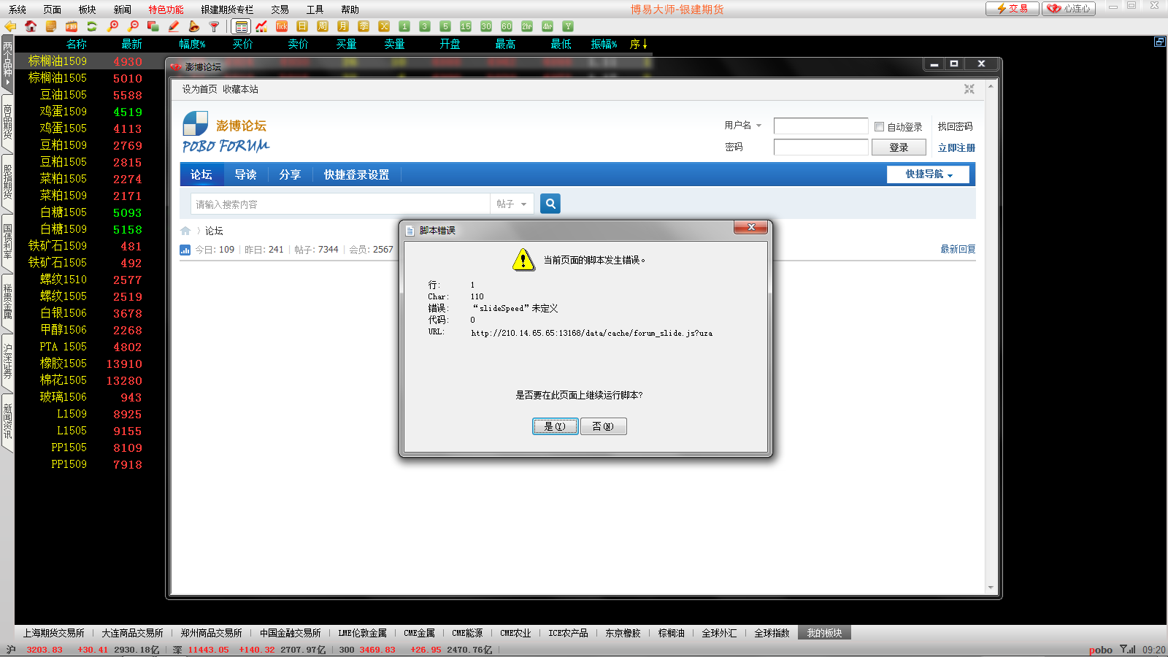The image size is (1168, 657).
Task: Click 是(Y) in script error dialog
Action: click(x=555, y=426)
